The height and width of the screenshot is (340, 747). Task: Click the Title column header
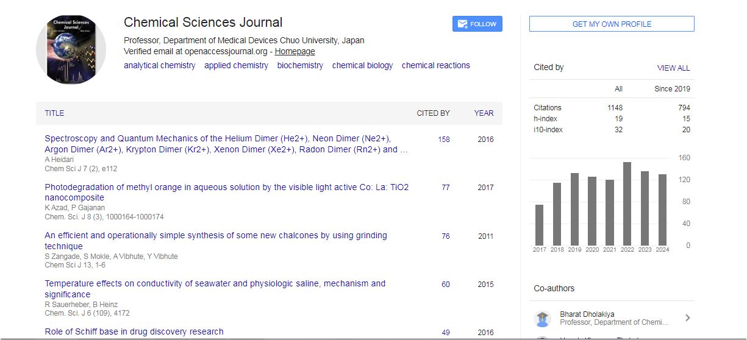pyautogui.click(x=54, y=113)
